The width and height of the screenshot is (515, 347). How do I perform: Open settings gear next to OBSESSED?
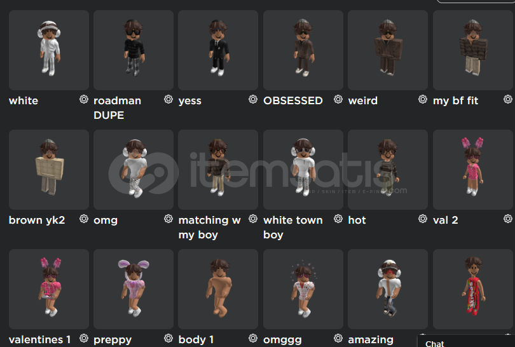pos(338,99)
